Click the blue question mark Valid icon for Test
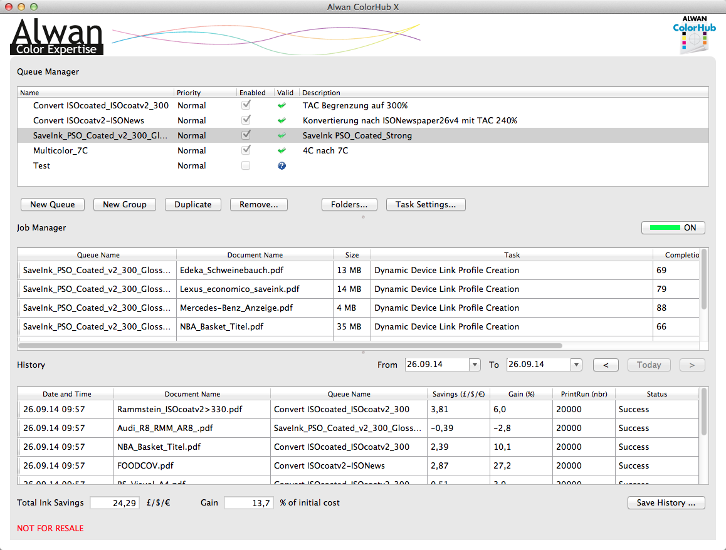 (281, 165)
